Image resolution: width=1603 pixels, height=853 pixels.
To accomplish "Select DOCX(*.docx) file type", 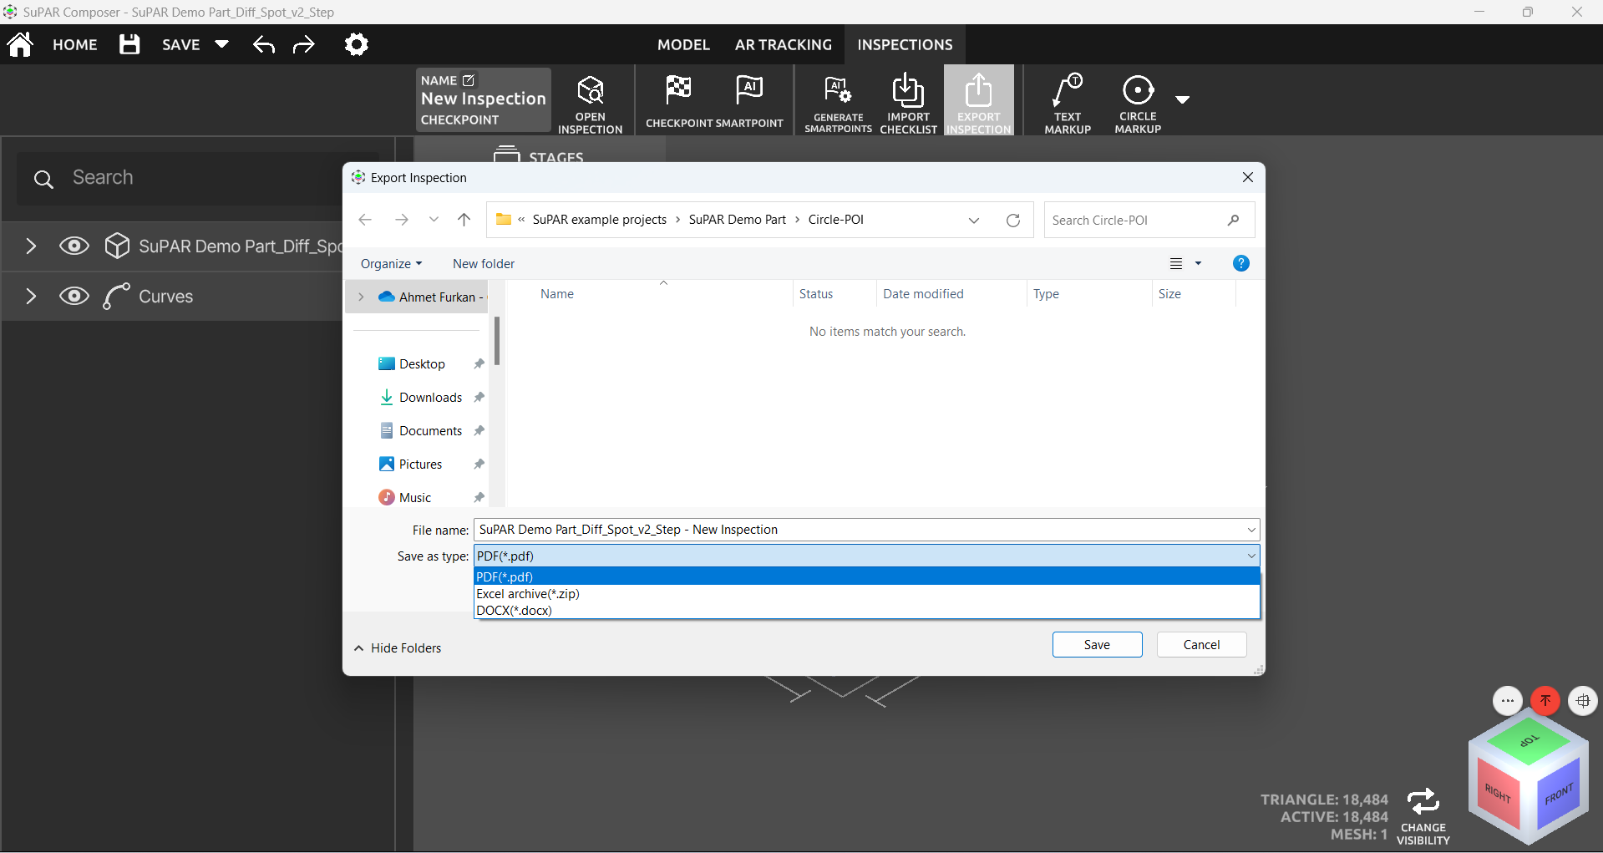I will [866, 610].
